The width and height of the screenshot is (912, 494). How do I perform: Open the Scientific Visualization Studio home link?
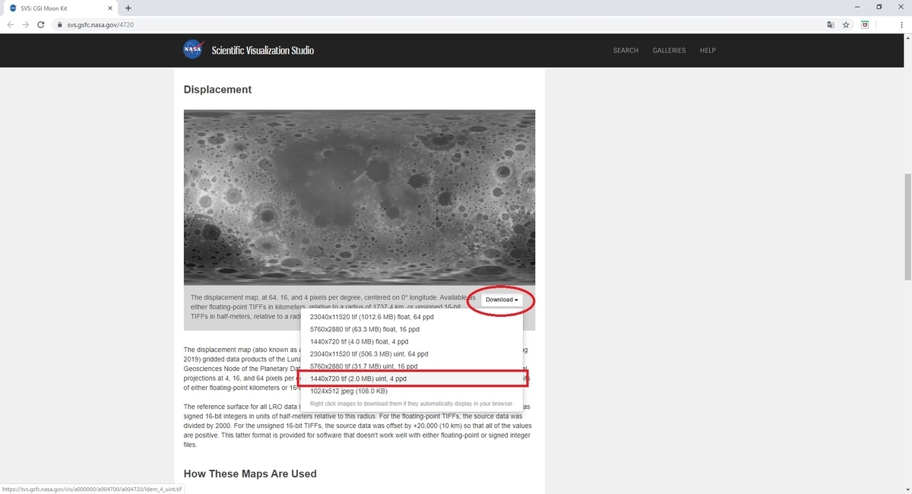[x=262, y=50]
